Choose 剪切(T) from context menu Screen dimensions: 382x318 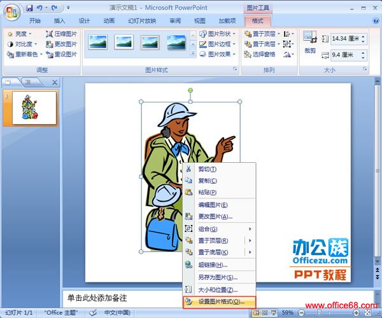point(219,169)
